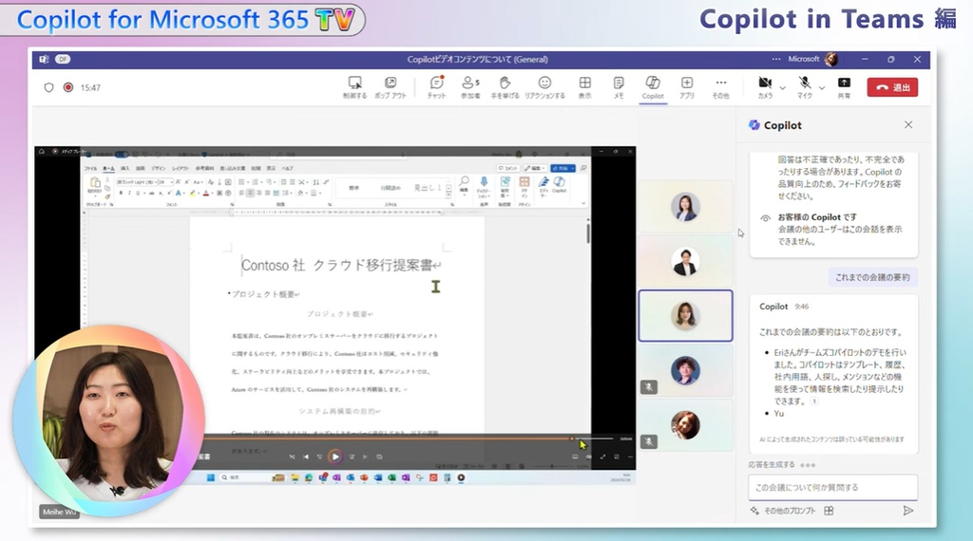
Task: Toggle shuffle in the media player
Action: tap(292, 457)
